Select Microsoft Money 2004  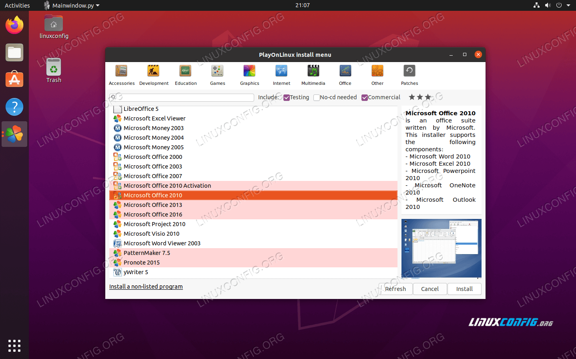253,138
